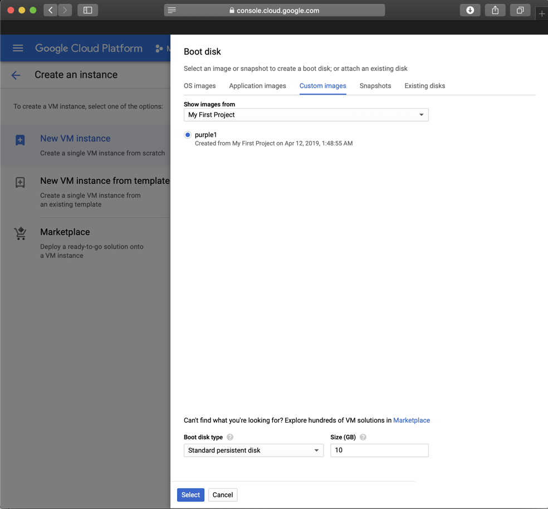This screenshot has width=548, height=509.
Task: Switch to the Application images tab
Action: tap(258, 86)
